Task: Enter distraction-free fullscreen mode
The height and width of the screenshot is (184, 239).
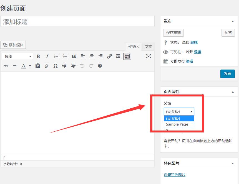Action: pos(149,56)
